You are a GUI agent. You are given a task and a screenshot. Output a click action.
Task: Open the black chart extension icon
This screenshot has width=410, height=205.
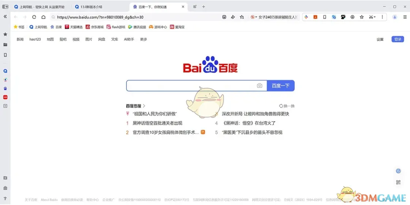pos(343,17)
